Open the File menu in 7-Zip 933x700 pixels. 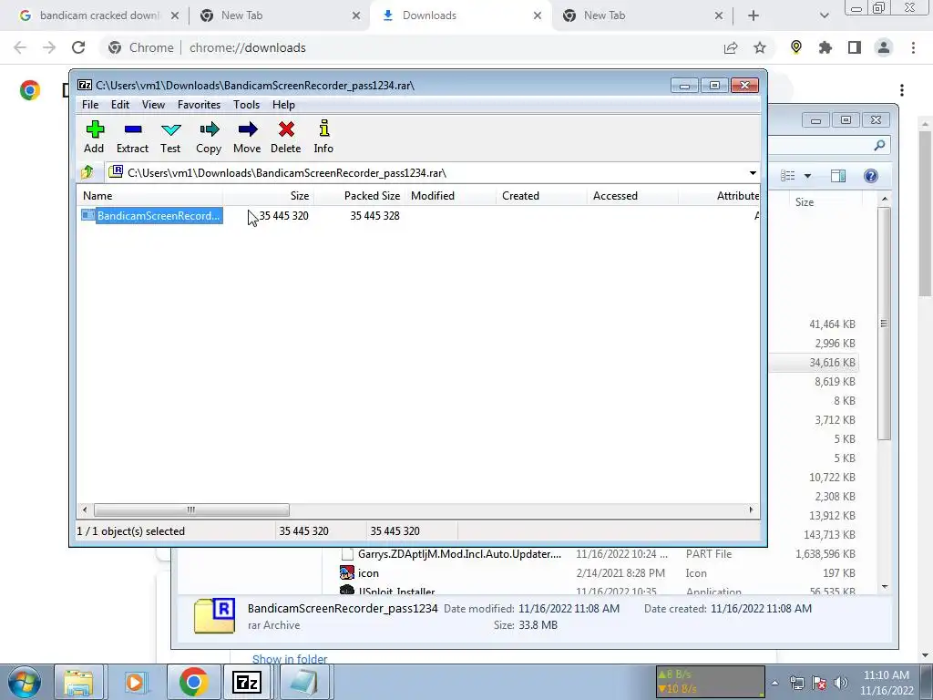point(90,105)
